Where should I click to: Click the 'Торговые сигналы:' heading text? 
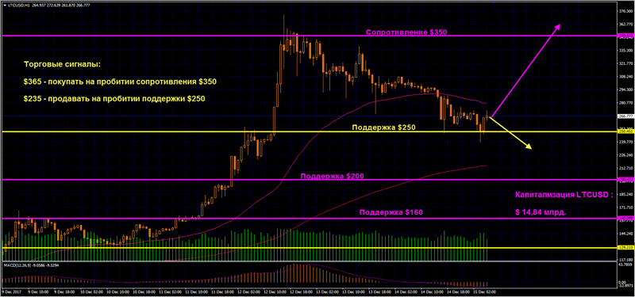click(x=62, y=65)
